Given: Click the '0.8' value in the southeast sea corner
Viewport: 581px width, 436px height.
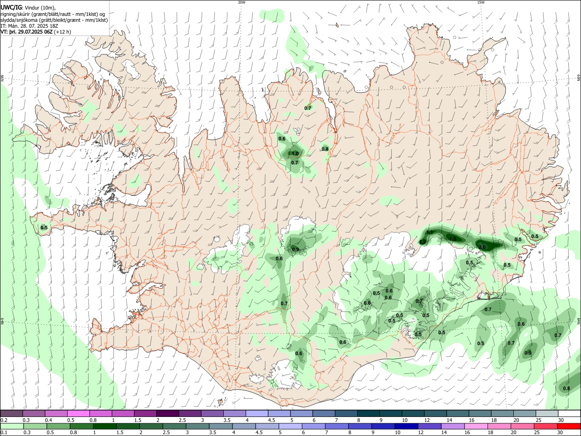Looking at the screenshot, I should point(566,389).
